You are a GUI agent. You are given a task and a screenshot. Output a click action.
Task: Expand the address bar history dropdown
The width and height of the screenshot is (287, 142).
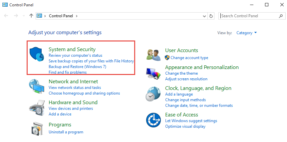(x=204, y=16)
